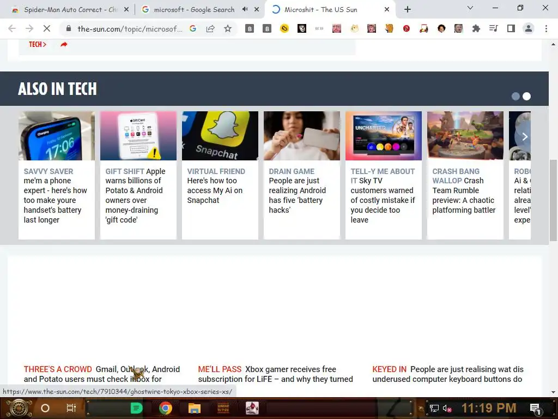Open the green messaging app on taskbar
Screen dimensions: 558x419
pyautogui.click(x=136, y=408)
